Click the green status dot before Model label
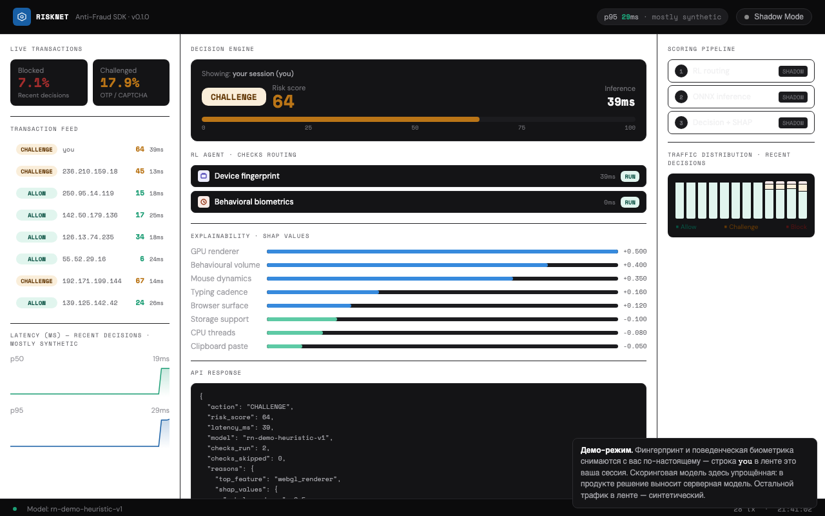825x516 pixels. pos(15,509)
